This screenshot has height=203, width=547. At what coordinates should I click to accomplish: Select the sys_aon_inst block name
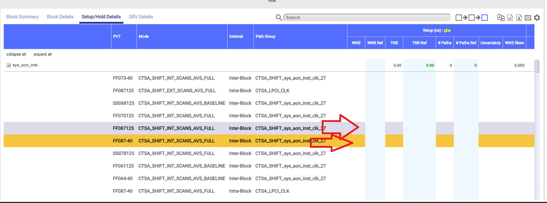25,65
